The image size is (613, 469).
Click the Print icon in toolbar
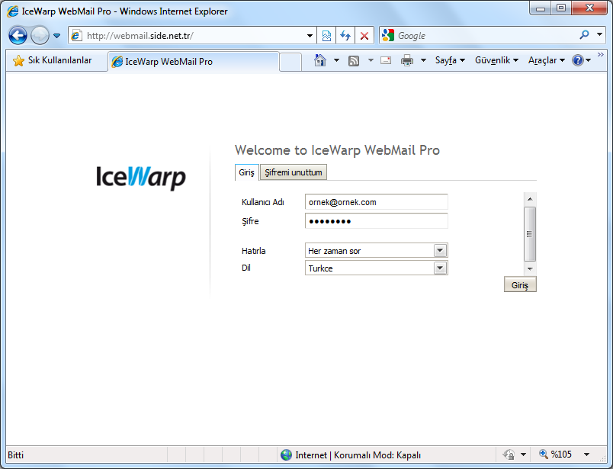click(407, 60)
